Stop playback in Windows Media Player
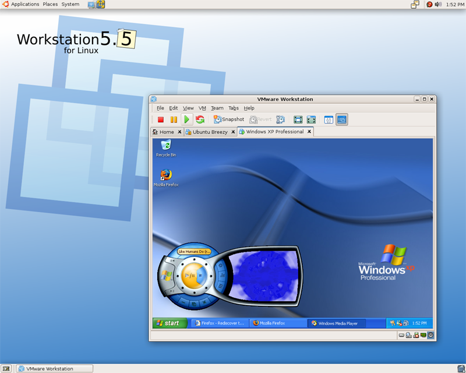 (200, 276)
